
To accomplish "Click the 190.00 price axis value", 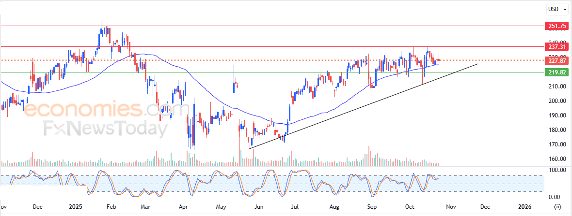I will [556, 115].
